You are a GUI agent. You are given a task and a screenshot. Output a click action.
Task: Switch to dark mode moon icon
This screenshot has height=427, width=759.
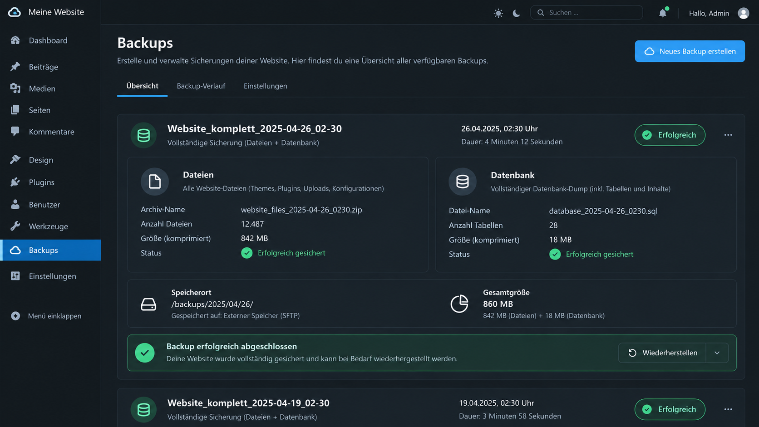[516, 13]
